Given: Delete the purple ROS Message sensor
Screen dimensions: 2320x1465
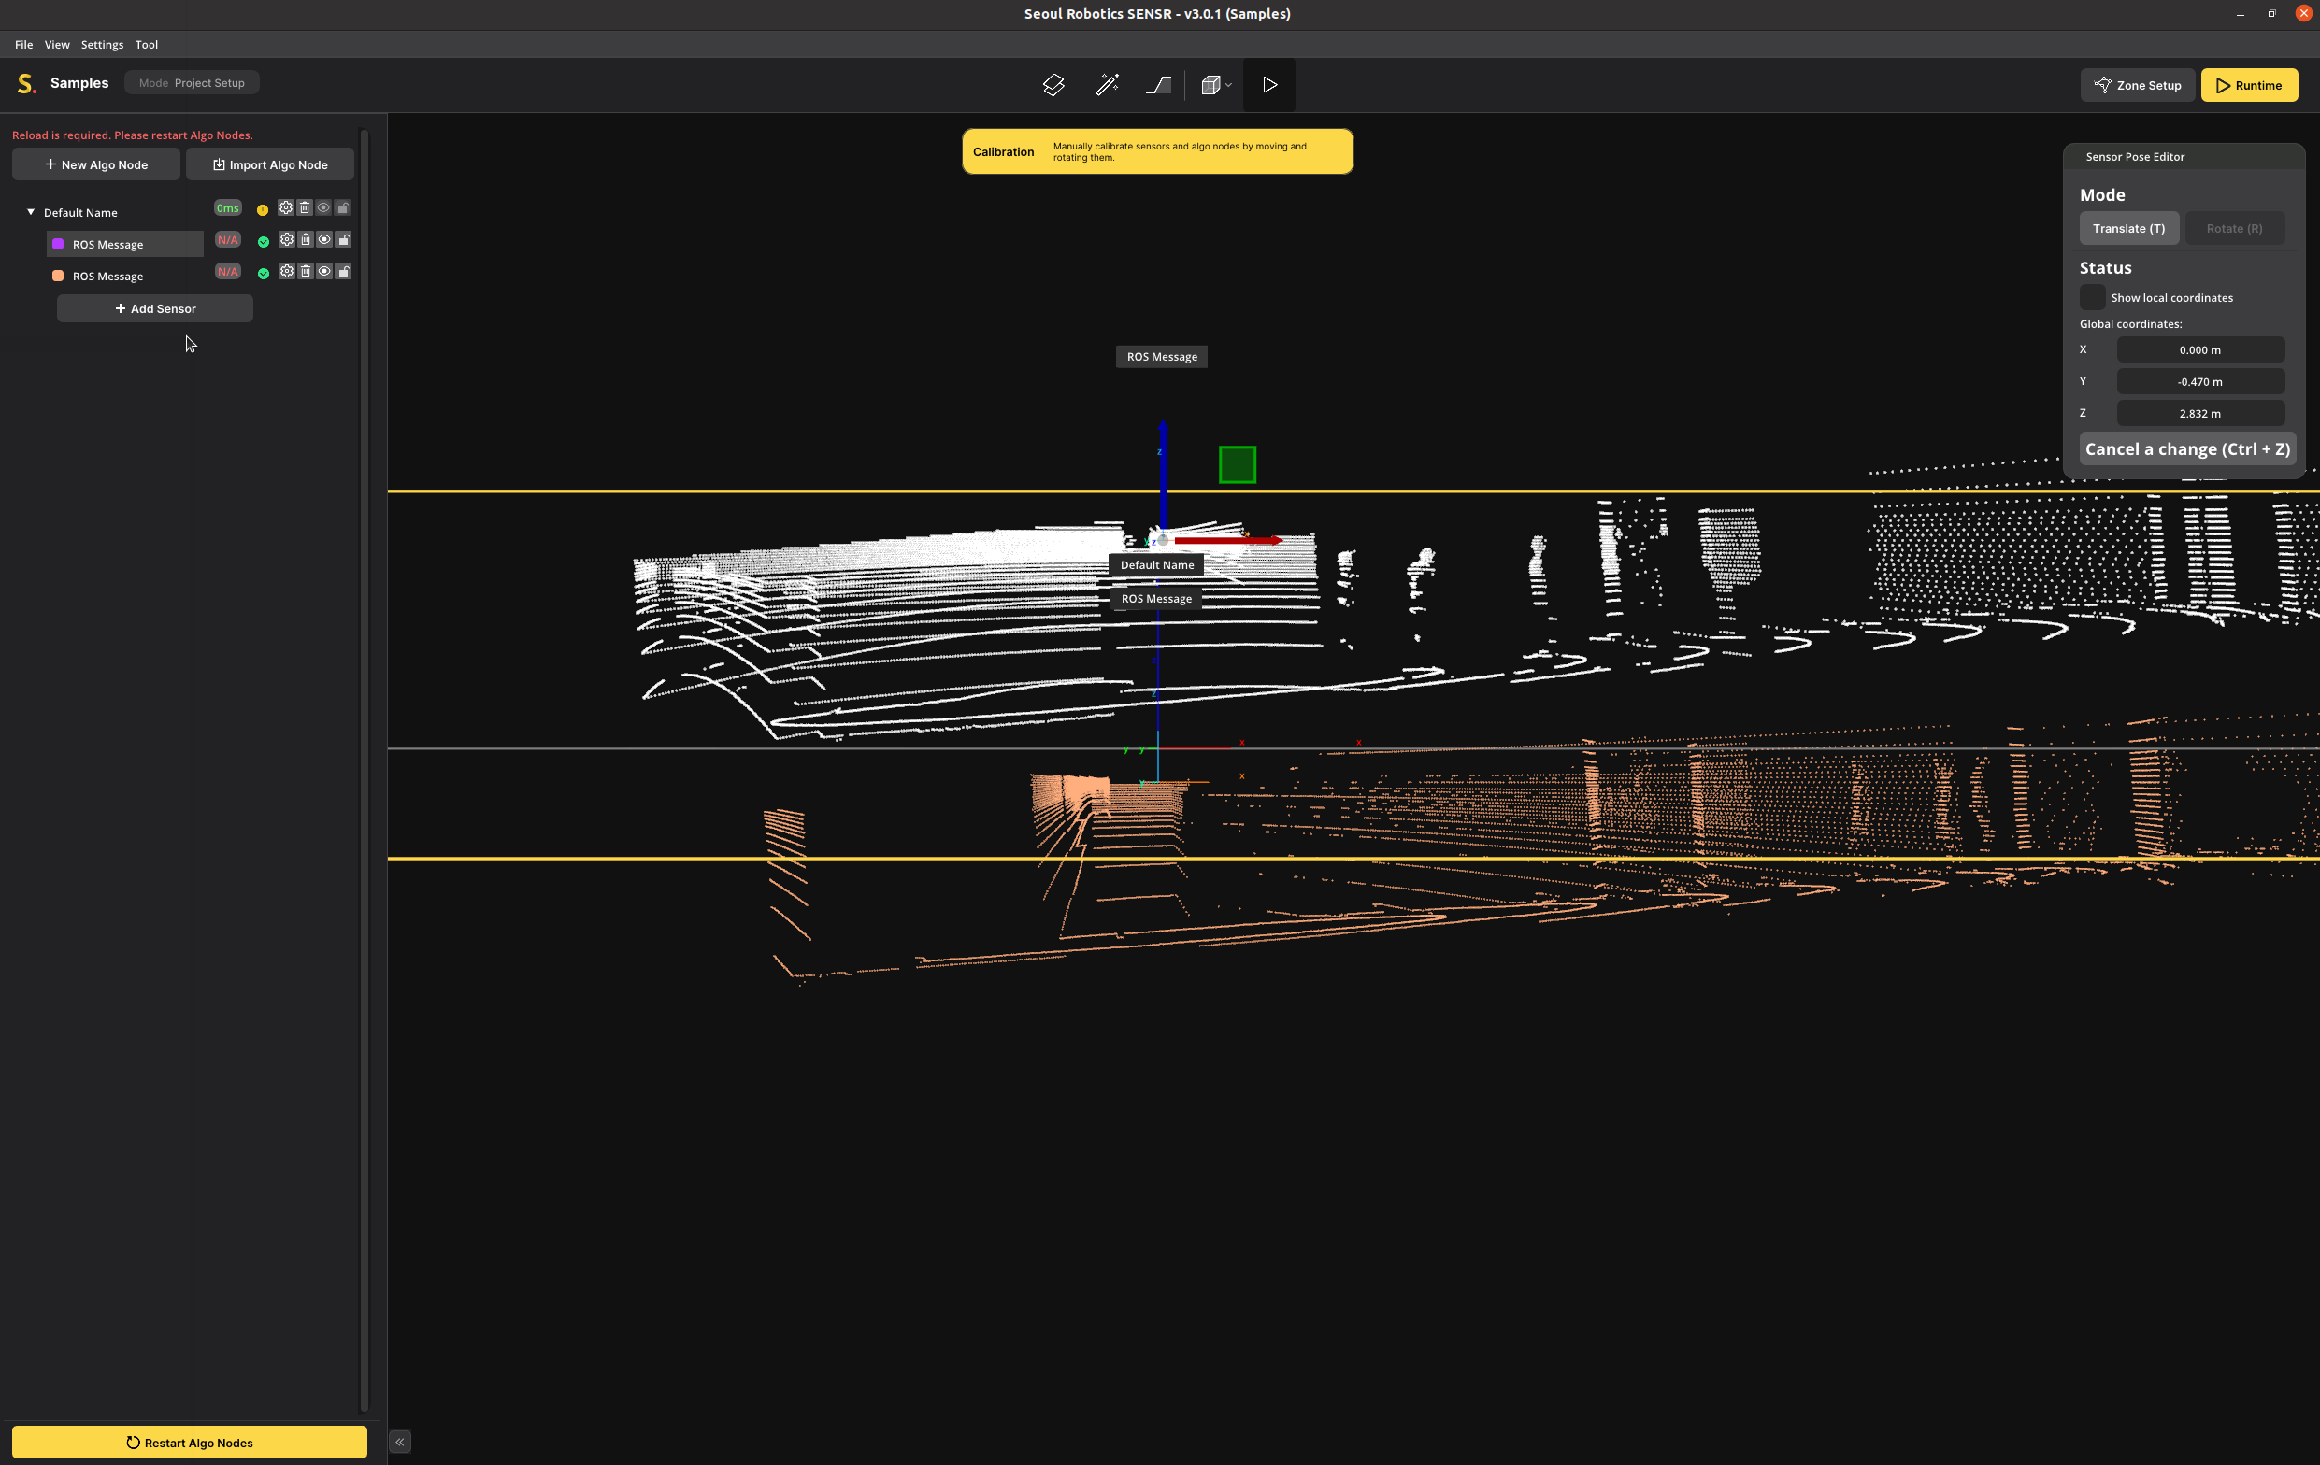Looking at the screenshot, I should (306, 240).
